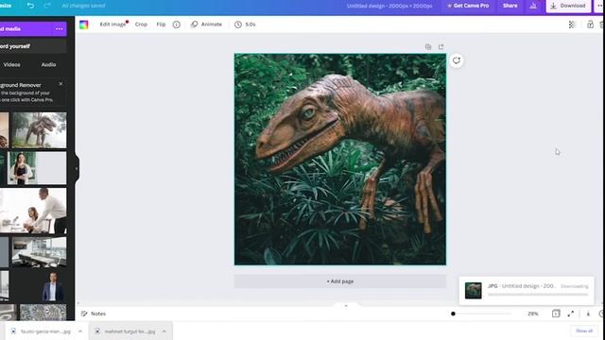605x340 pixels.
Task: Select the man in blue suit thumbnail
Action: coord(53,285)
